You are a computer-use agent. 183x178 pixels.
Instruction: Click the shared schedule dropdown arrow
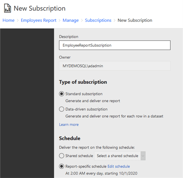143,156
